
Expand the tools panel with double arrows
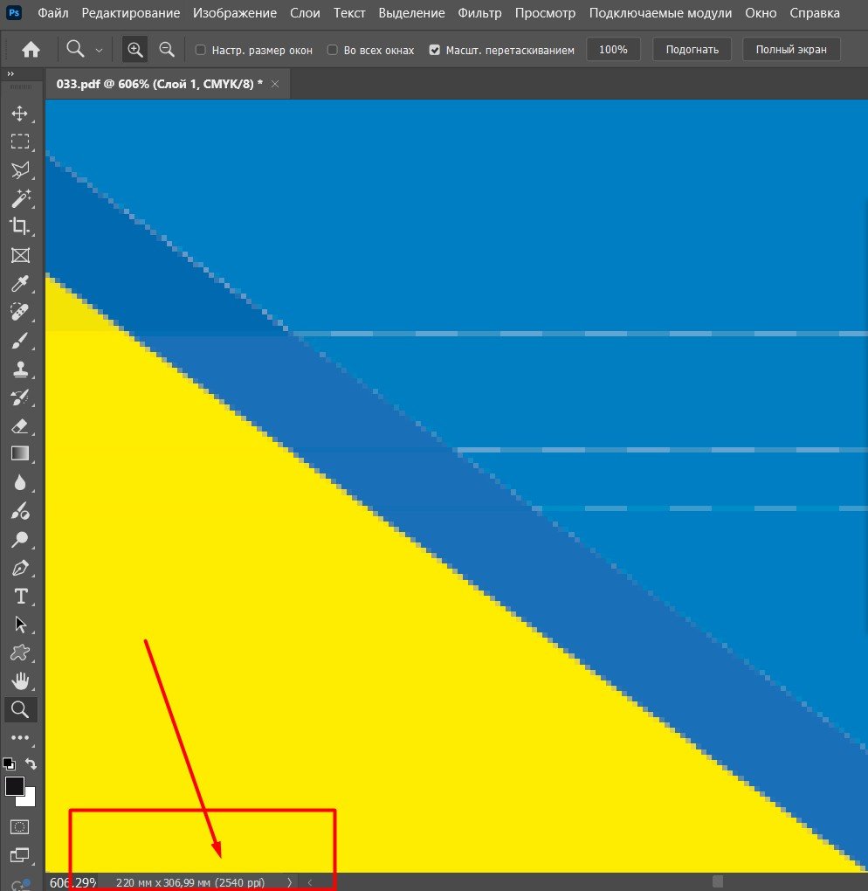[x=10, y=74]
